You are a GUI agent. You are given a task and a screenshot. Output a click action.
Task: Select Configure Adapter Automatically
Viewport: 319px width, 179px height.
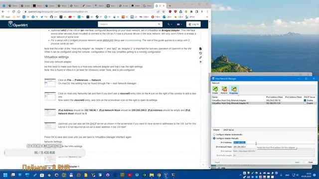click(214, 134)
